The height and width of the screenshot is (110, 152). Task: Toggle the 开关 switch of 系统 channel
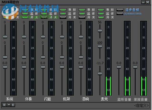click(6, 18)
